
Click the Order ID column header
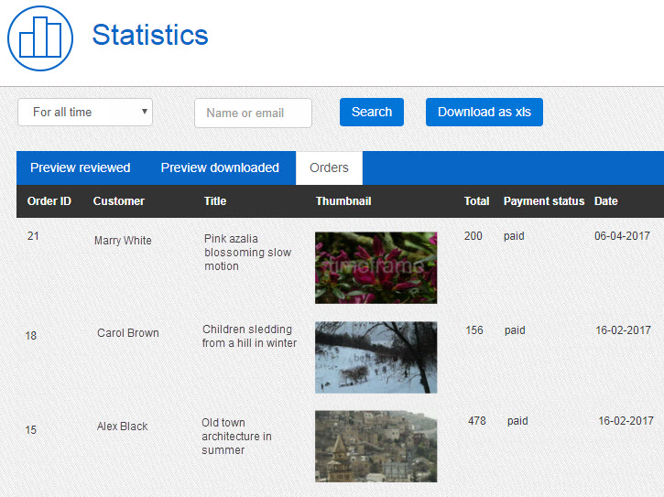pos(49,201)
